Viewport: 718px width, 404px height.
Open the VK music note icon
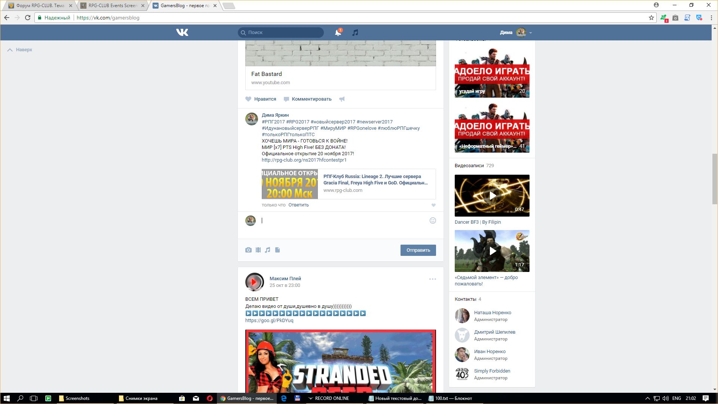pyautogui.click(x=355, y=33)
